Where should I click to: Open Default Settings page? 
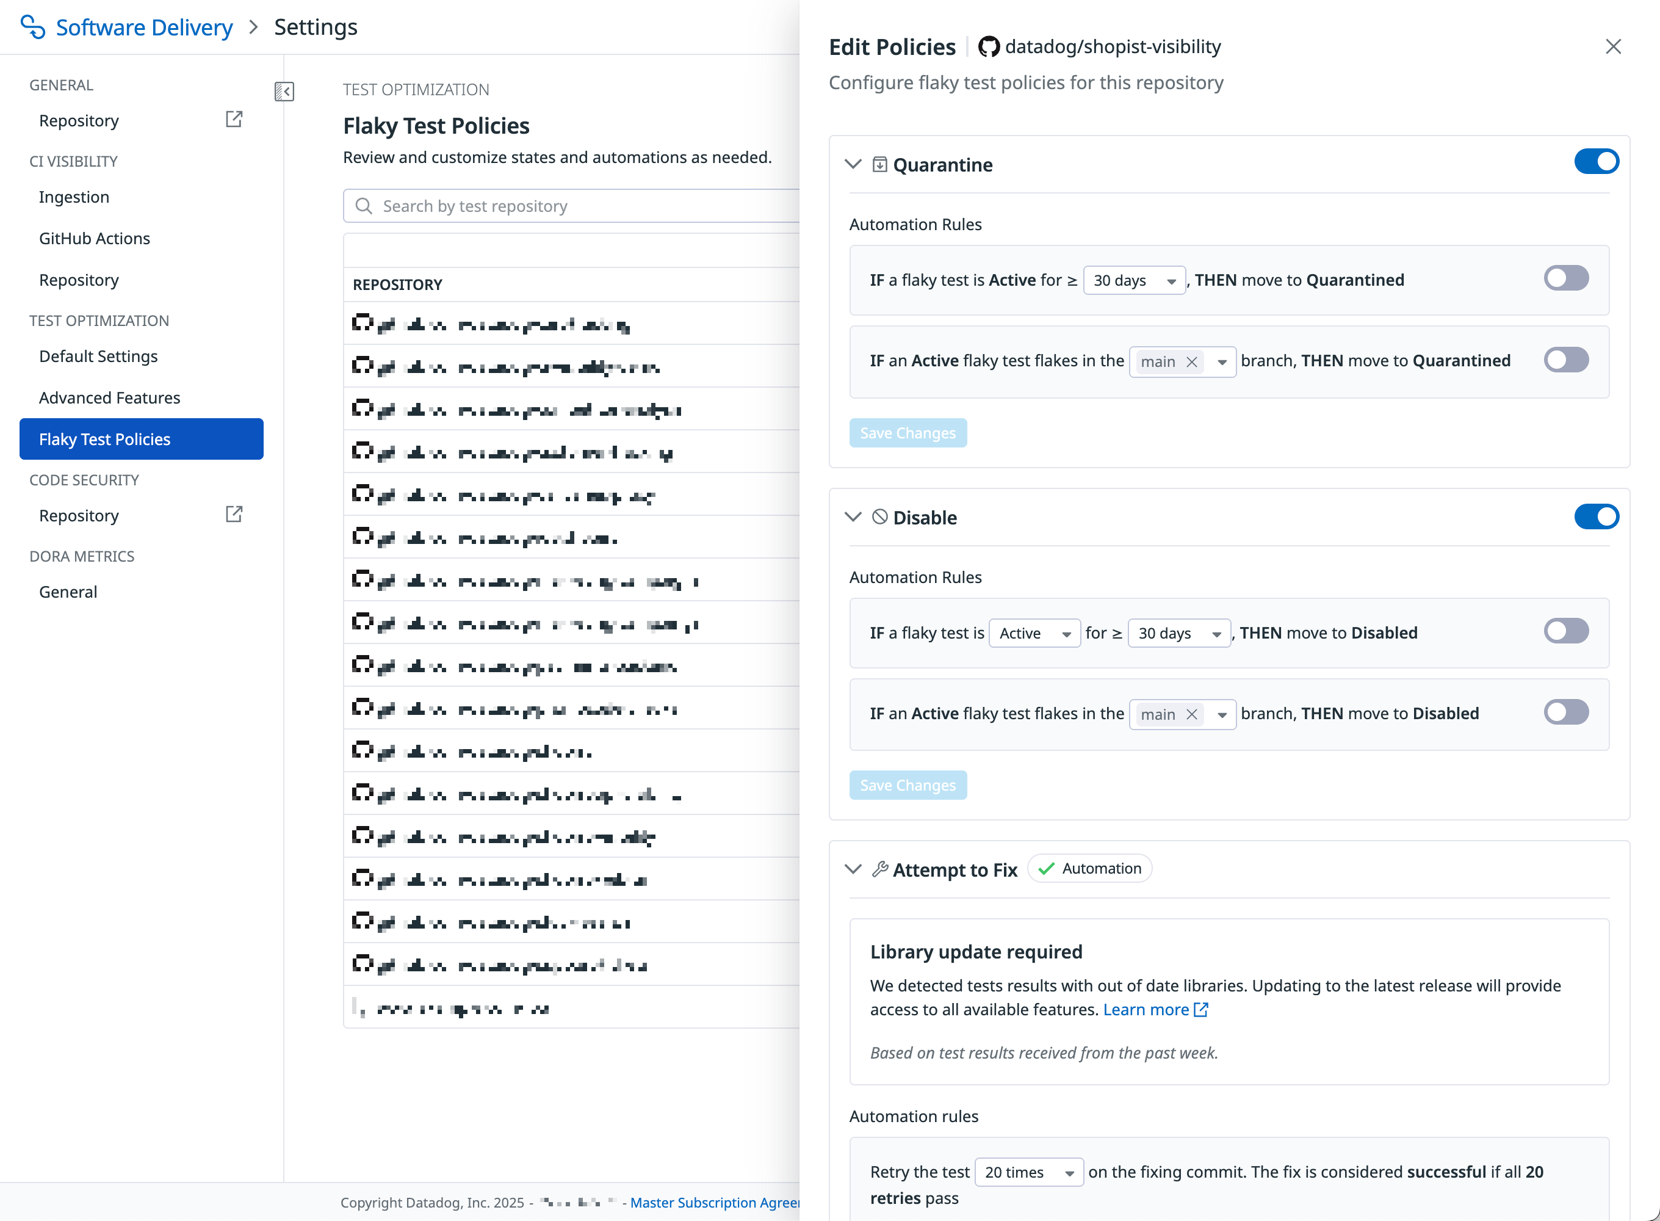(98, 357)
